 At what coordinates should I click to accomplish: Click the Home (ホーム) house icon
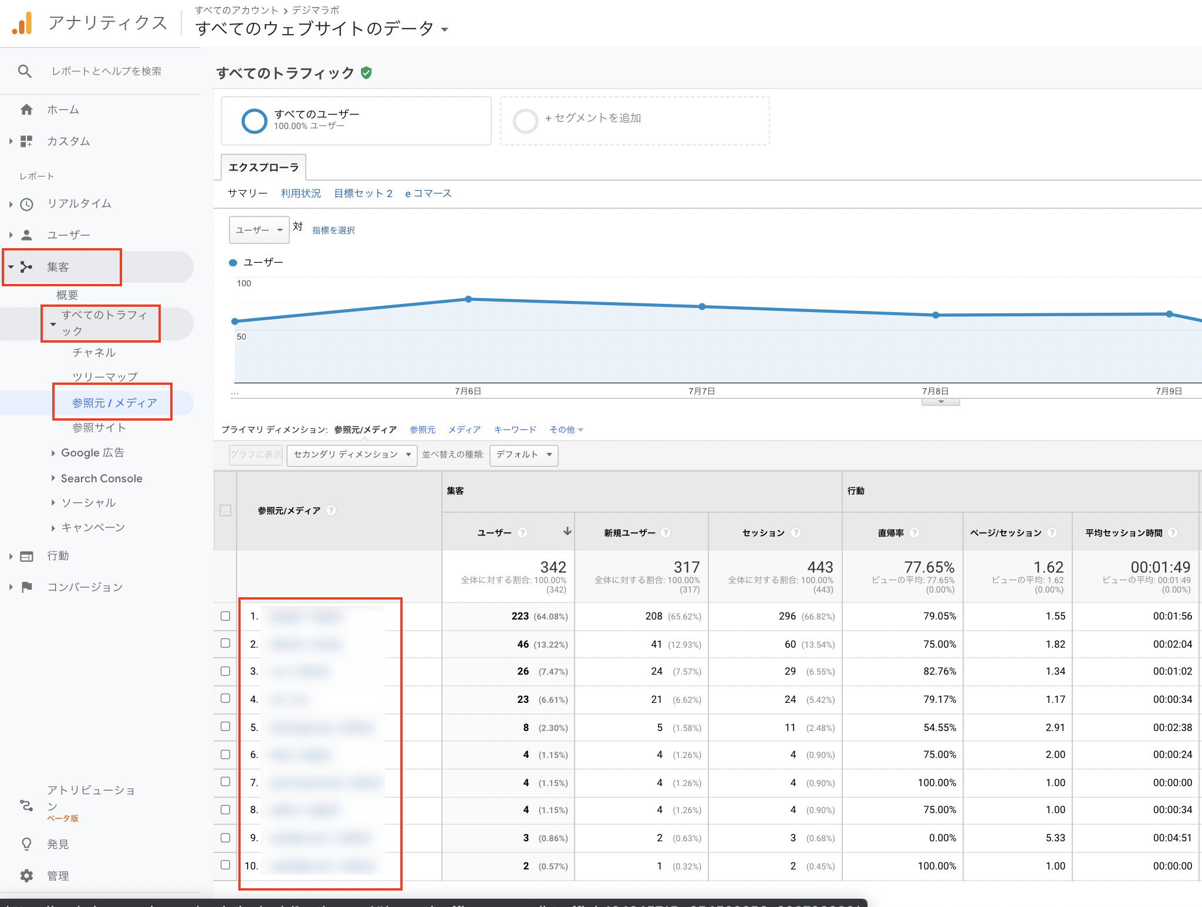click(26, 110)
